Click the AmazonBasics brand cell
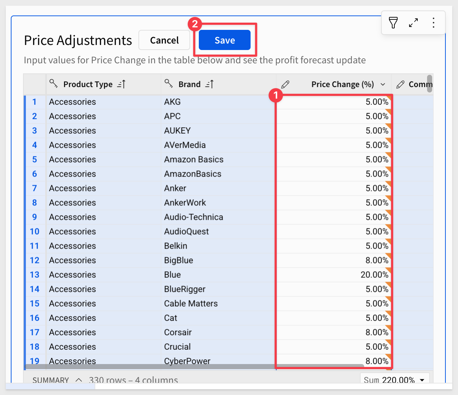458x395 pixels. pos(219,174)
